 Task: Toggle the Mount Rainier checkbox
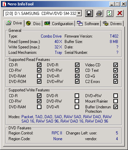pos(115,101)
